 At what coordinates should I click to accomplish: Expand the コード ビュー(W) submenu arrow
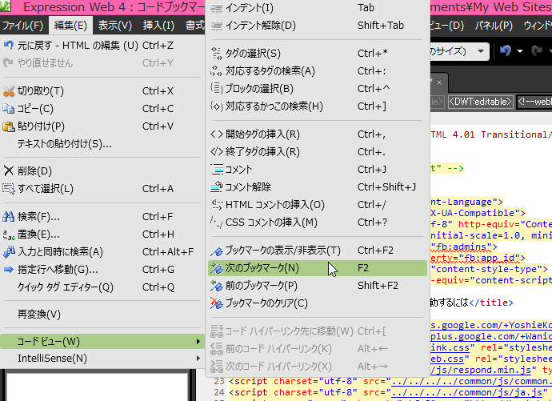tap(198, 342)
